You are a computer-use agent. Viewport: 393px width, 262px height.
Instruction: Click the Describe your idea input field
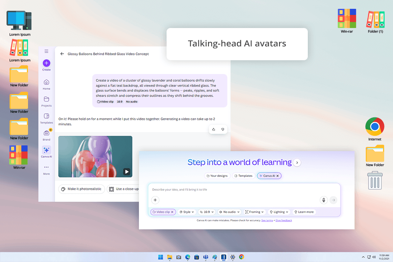point(244,189)
